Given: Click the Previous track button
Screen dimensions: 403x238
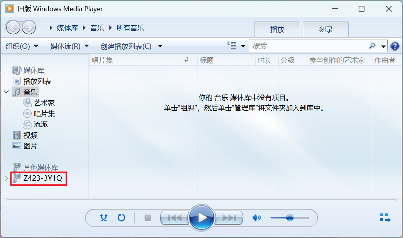Looking at the screenshot, I should (x=175, y=218).
